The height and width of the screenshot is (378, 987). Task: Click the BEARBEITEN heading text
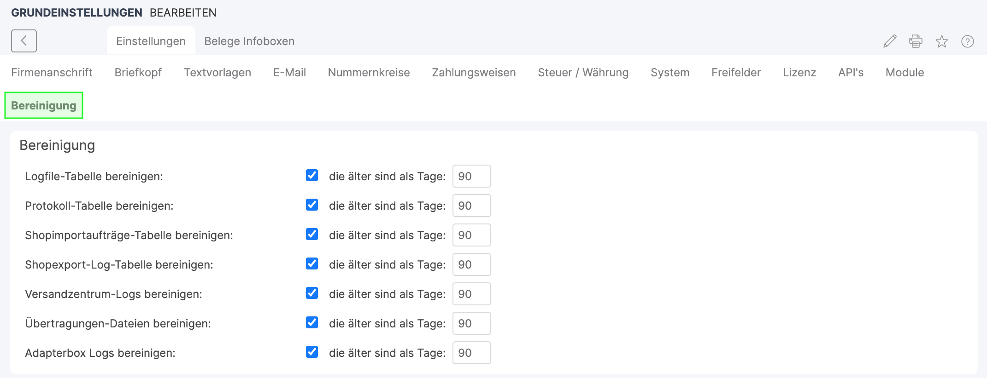coord(183,12)
